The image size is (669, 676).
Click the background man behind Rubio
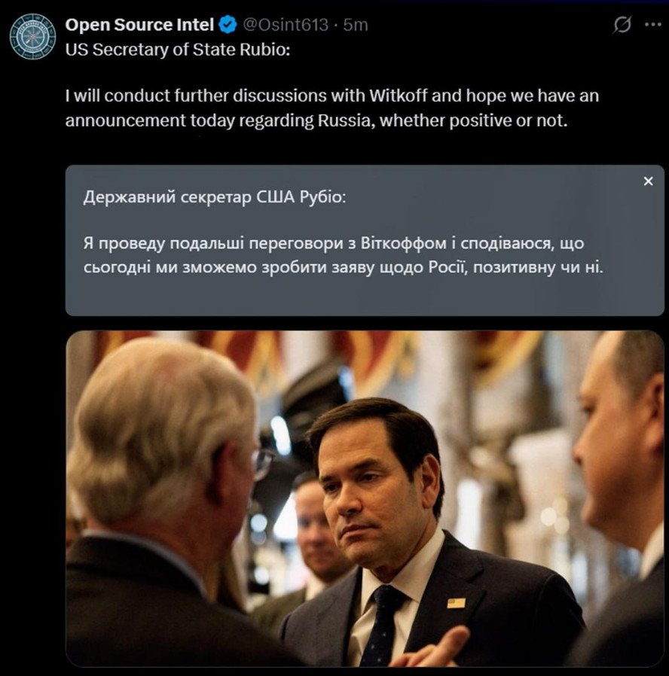coord(315,527)
